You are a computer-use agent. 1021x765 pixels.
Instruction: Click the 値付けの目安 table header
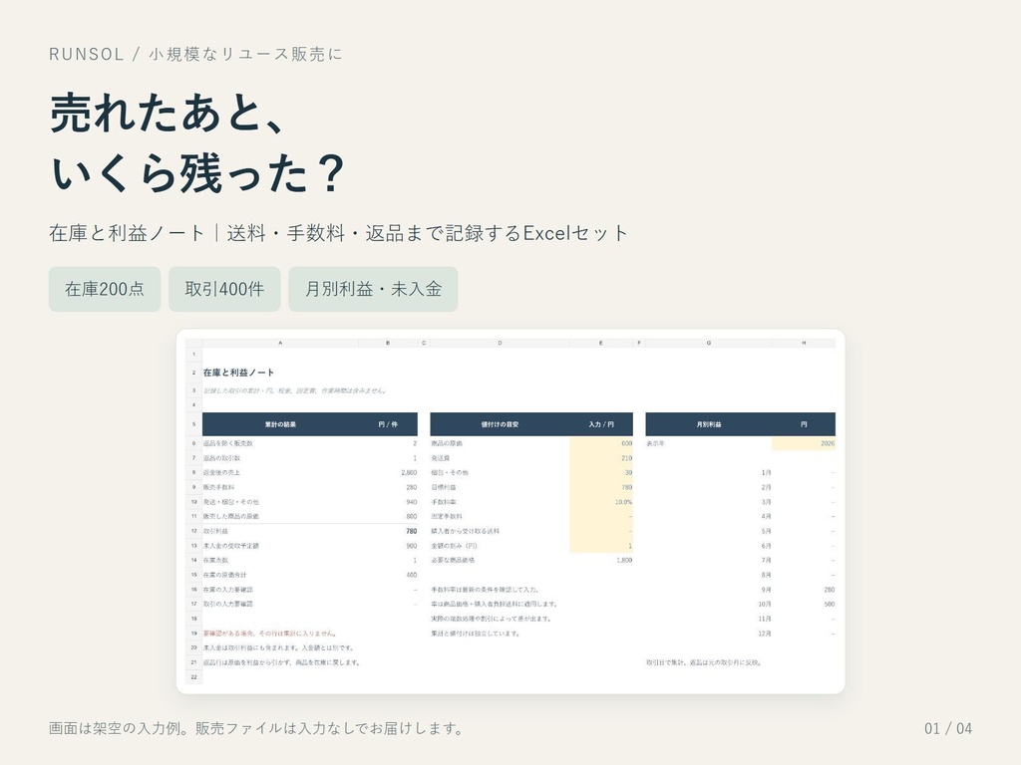click(x=501, y=424)
